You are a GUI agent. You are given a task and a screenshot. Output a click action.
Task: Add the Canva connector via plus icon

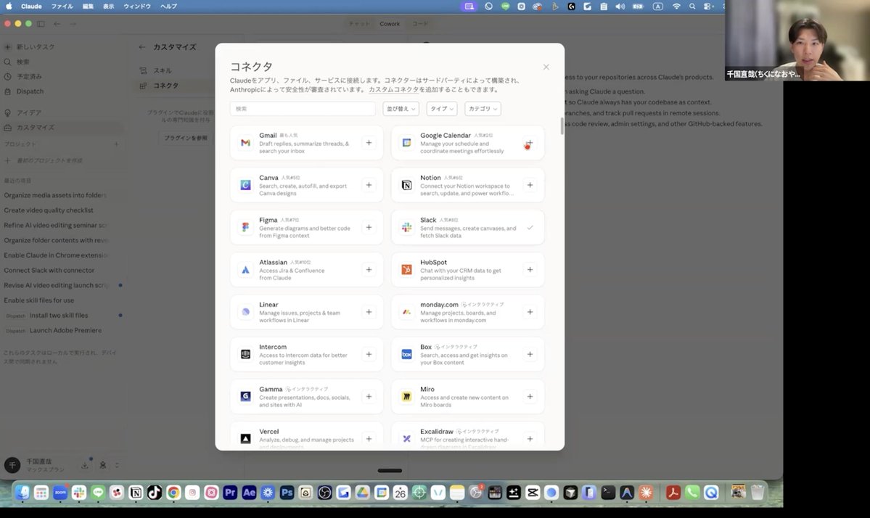click(369, 185)
